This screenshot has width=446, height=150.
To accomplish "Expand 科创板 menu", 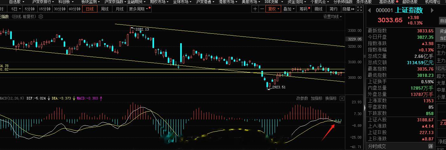I will (66, 2).
